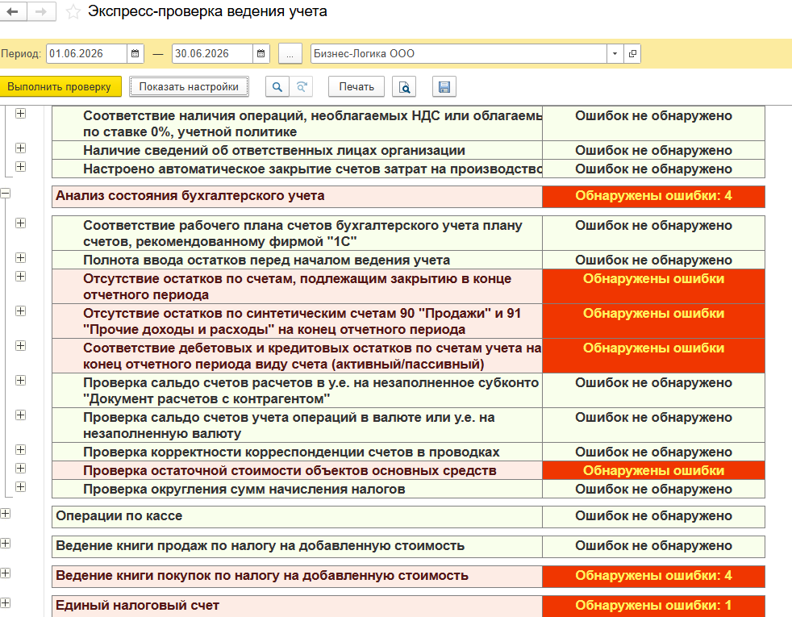
Task: Open the organization dropdown list
Action: [x=615, y=53]
